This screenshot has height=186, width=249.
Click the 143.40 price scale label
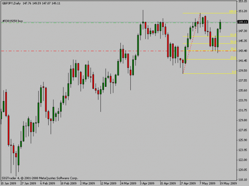click(243, 51)
